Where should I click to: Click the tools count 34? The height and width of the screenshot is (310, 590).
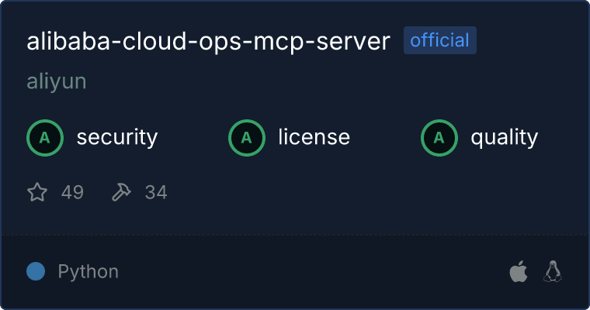[156, 192]
